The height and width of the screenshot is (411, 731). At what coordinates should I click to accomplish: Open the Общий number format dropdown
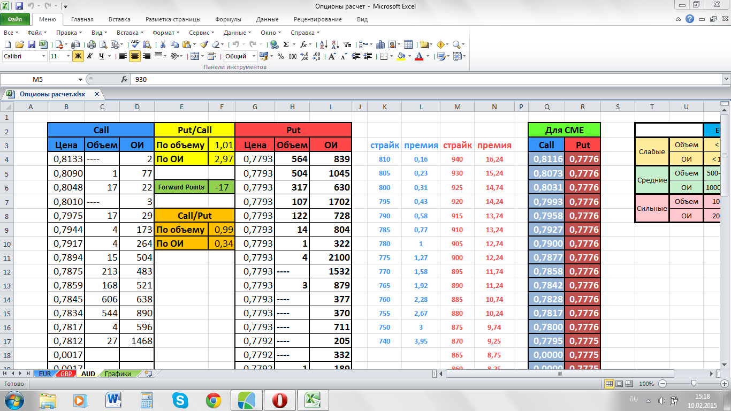coord(254,56)
